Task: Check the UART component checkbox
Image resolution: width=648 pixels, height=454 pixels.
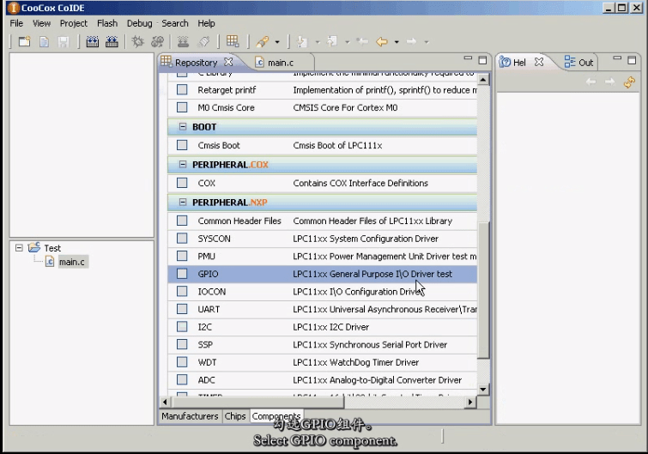Action: tap(182, 309)
